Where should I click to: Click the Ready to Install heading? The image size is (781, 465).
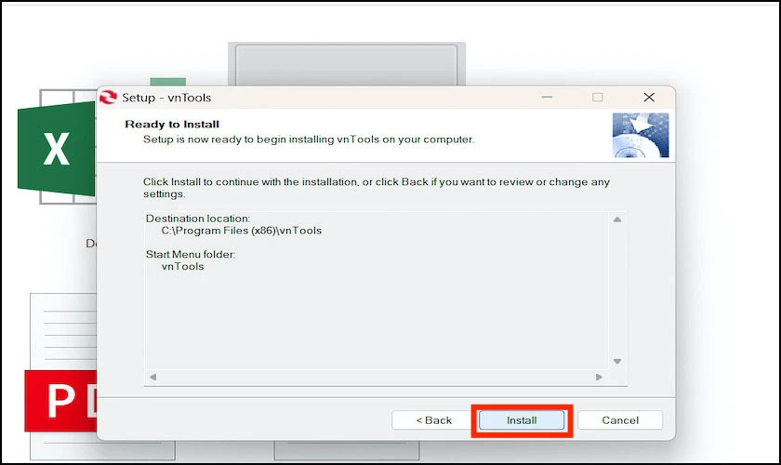[172, 124]
